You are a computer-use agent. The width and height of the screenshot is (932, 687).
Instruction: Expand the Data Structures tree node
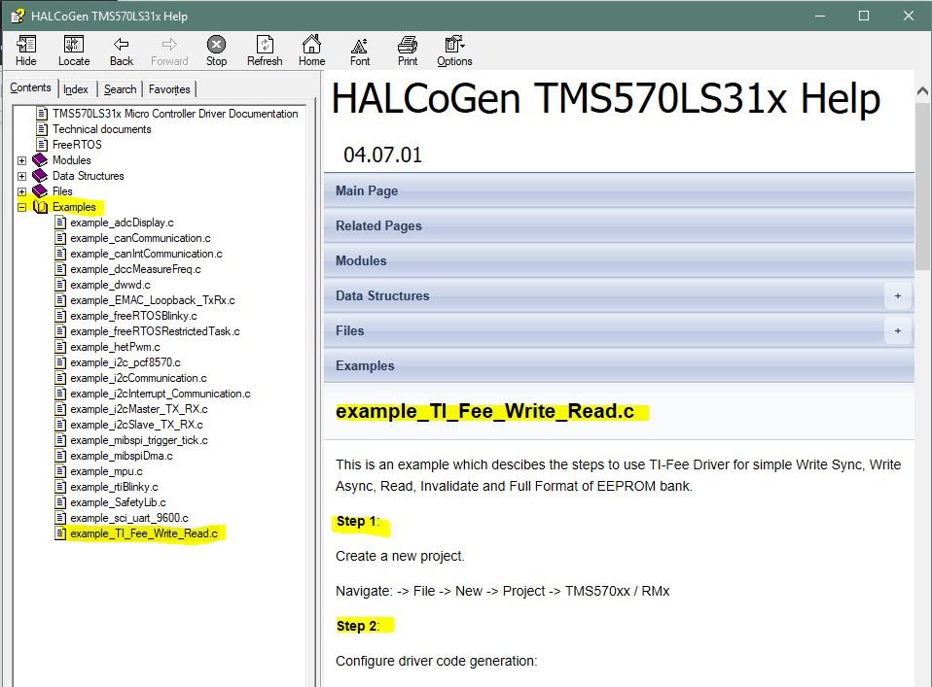pos(22,176)
